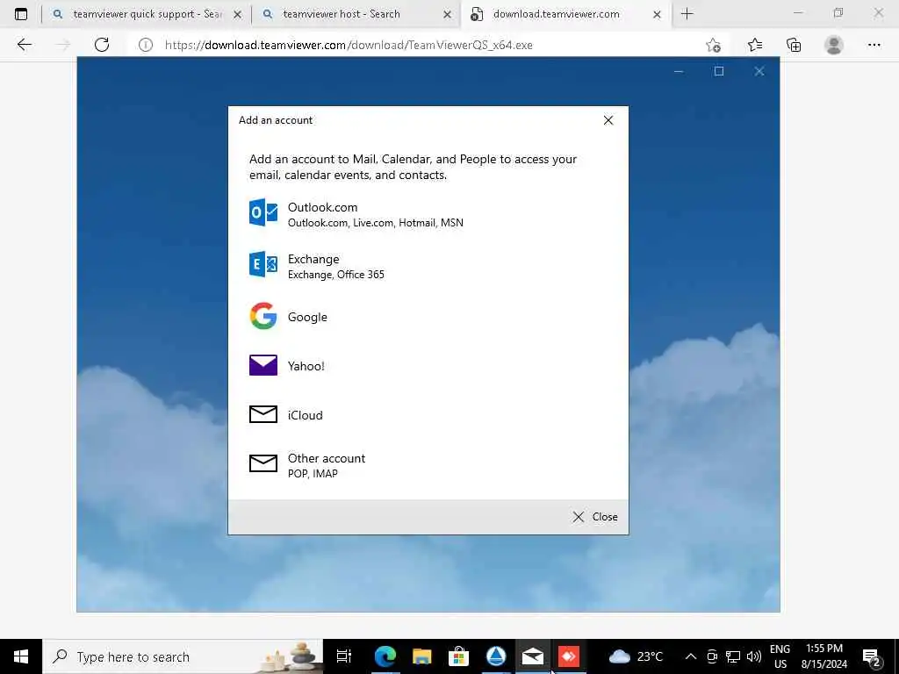The height and width of the screenshot is (674, 899).
Task: Switch the ENG US input language
Action: (780, 656)
